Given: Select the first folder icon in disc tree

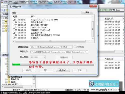Looking at the screenshot, I should click(x=6, y=21).
